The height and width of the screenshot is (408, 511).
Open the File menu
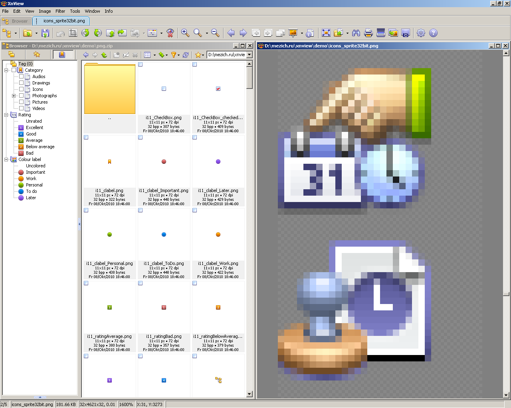pos(5,11)
